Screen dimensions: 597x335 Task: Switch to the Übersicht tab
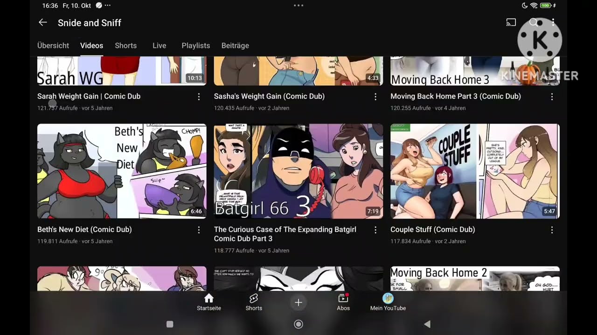(53, 46)
